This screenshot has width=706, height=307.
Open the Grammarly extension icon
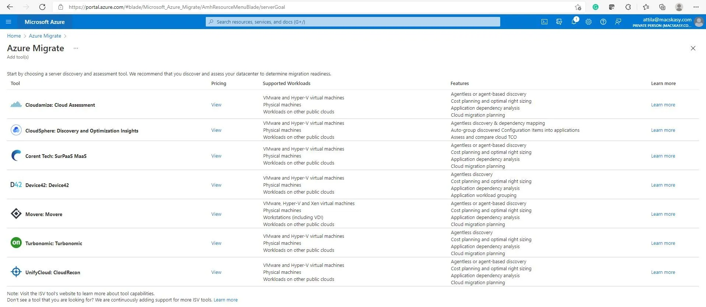[596, 7]
